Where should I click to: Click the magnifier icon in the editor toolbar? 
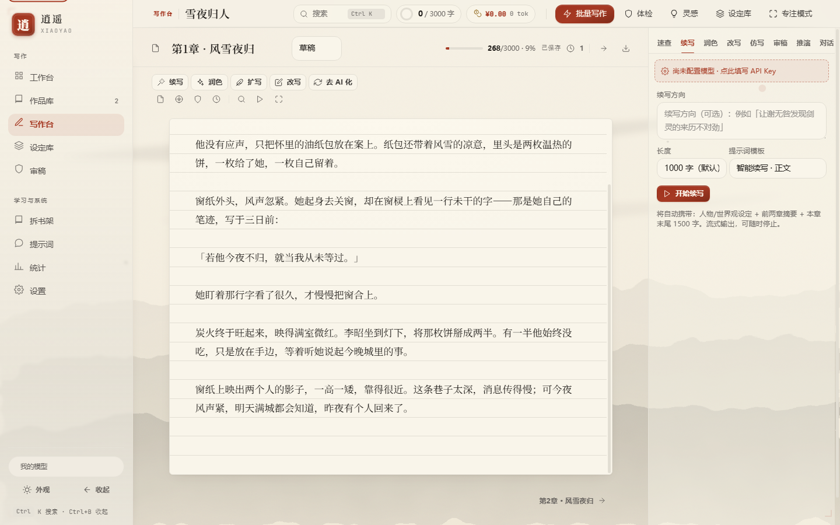tap(241, 99)
